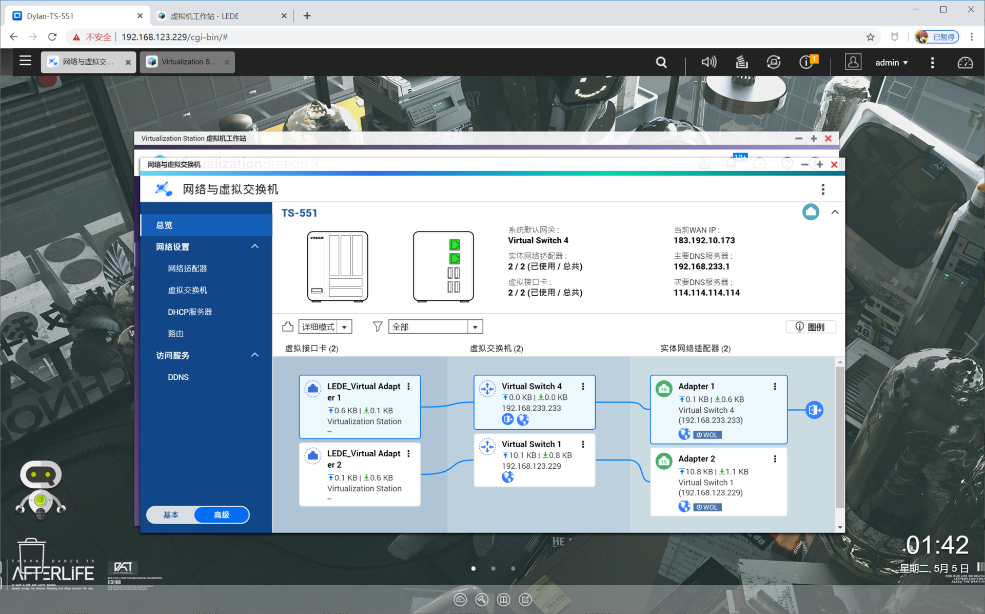Screen dimensions: 985x614
Task: Switch to 基本 mode
Action: click(x=171, y=515)
